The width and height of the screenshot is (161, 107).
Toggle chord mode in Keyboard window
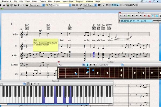click(31, 84)
